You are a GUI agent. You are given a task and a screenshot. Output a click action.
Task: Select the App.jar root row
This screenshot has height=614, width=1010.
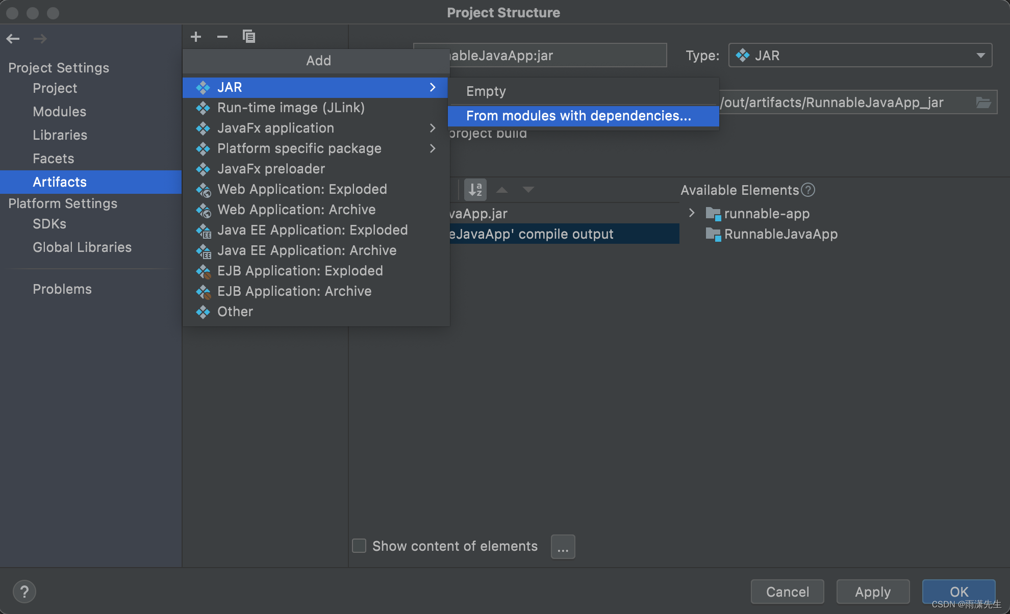point(564,214)
